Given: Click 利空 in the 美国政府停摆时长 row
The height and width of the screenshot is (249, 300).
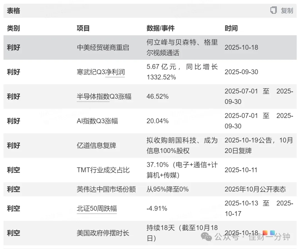Looking at the screenshot, I should click(13, 233).
